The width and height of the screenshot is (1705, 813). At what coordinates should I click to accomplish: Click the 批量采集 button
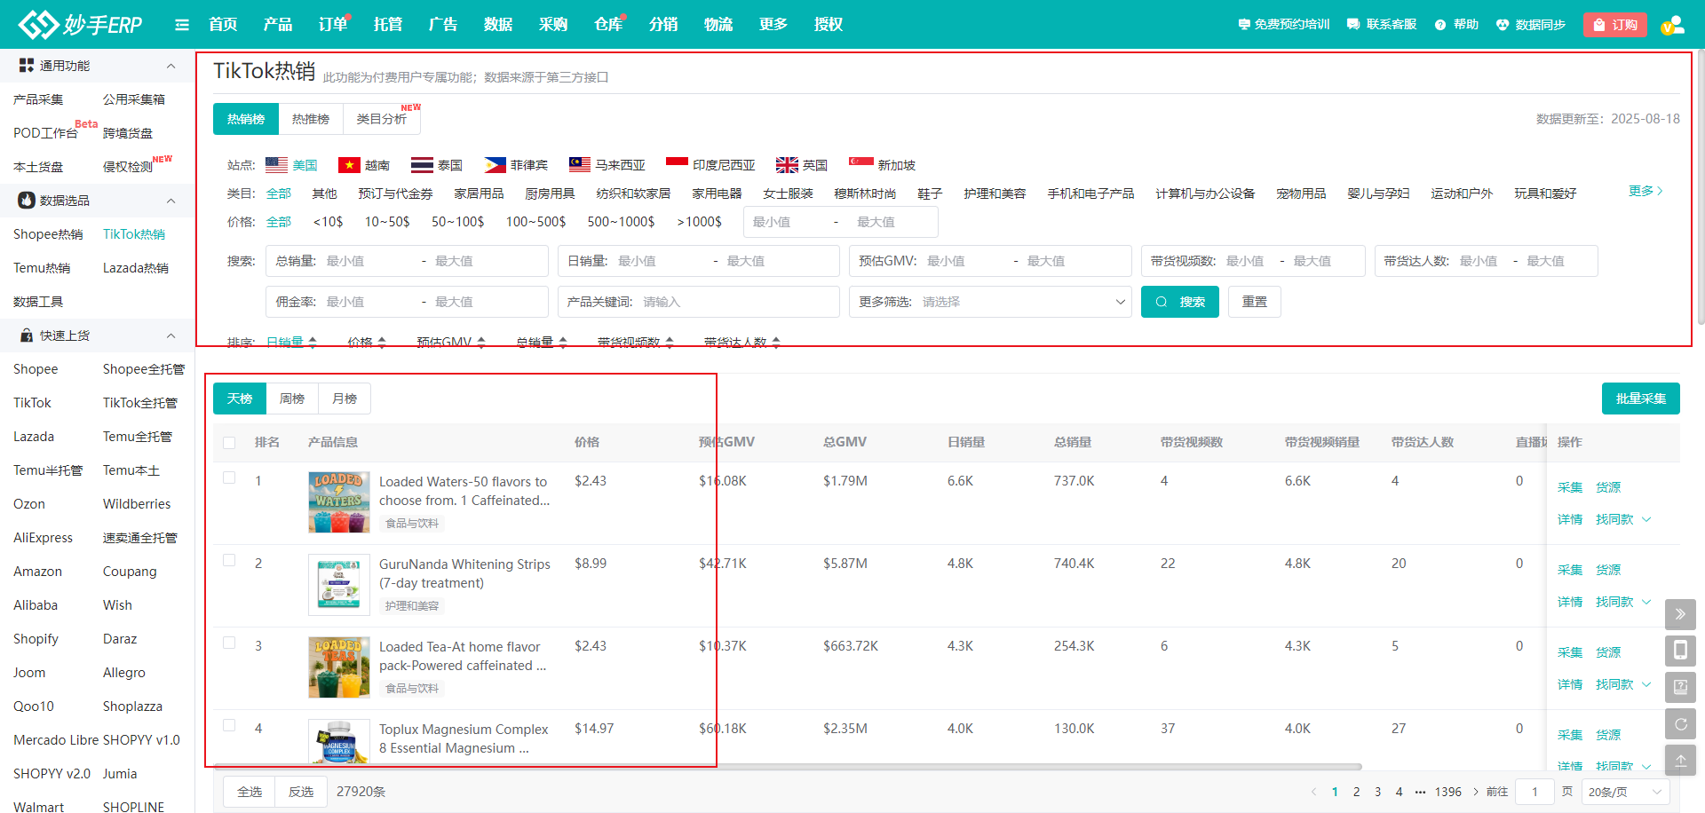pos(1641,399)
